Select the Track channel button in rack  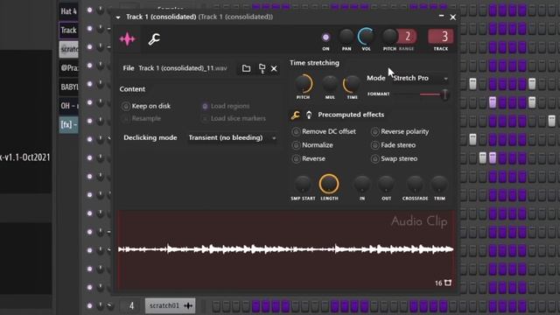click(68, 31)
